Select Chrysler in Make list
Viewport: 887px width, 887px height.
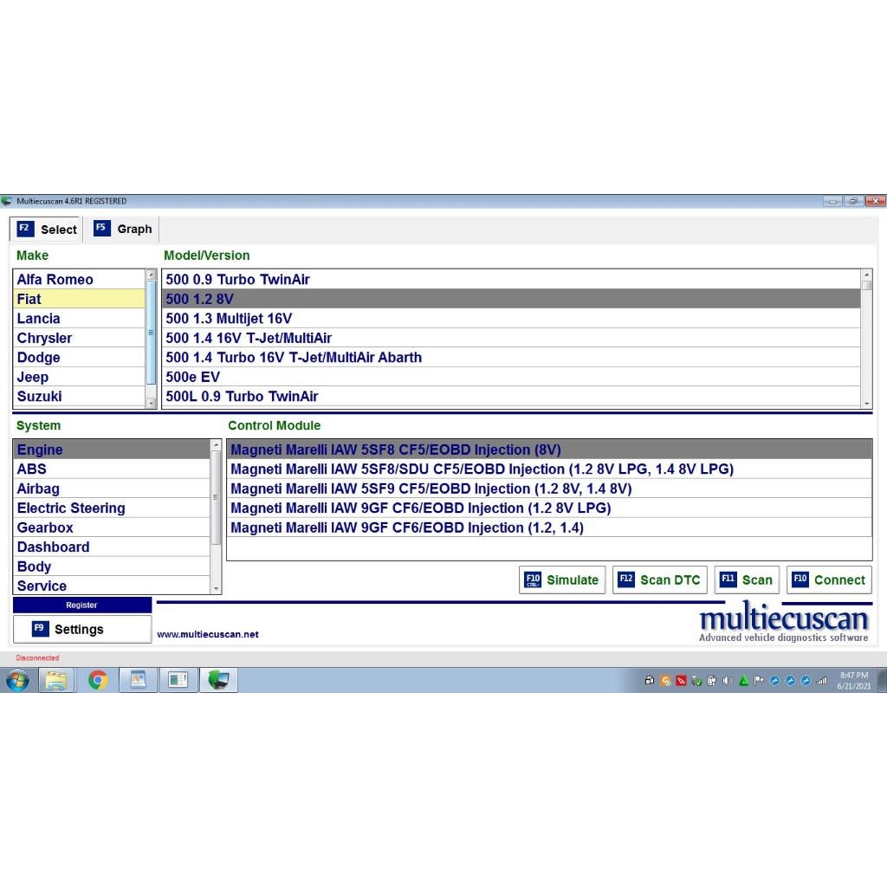click(x=79, y=338)
